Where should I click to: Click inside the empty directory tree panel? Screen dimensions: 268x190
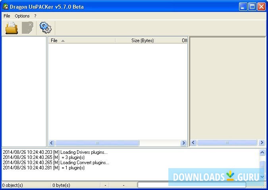pyautogui.click(x=24, y=91)
